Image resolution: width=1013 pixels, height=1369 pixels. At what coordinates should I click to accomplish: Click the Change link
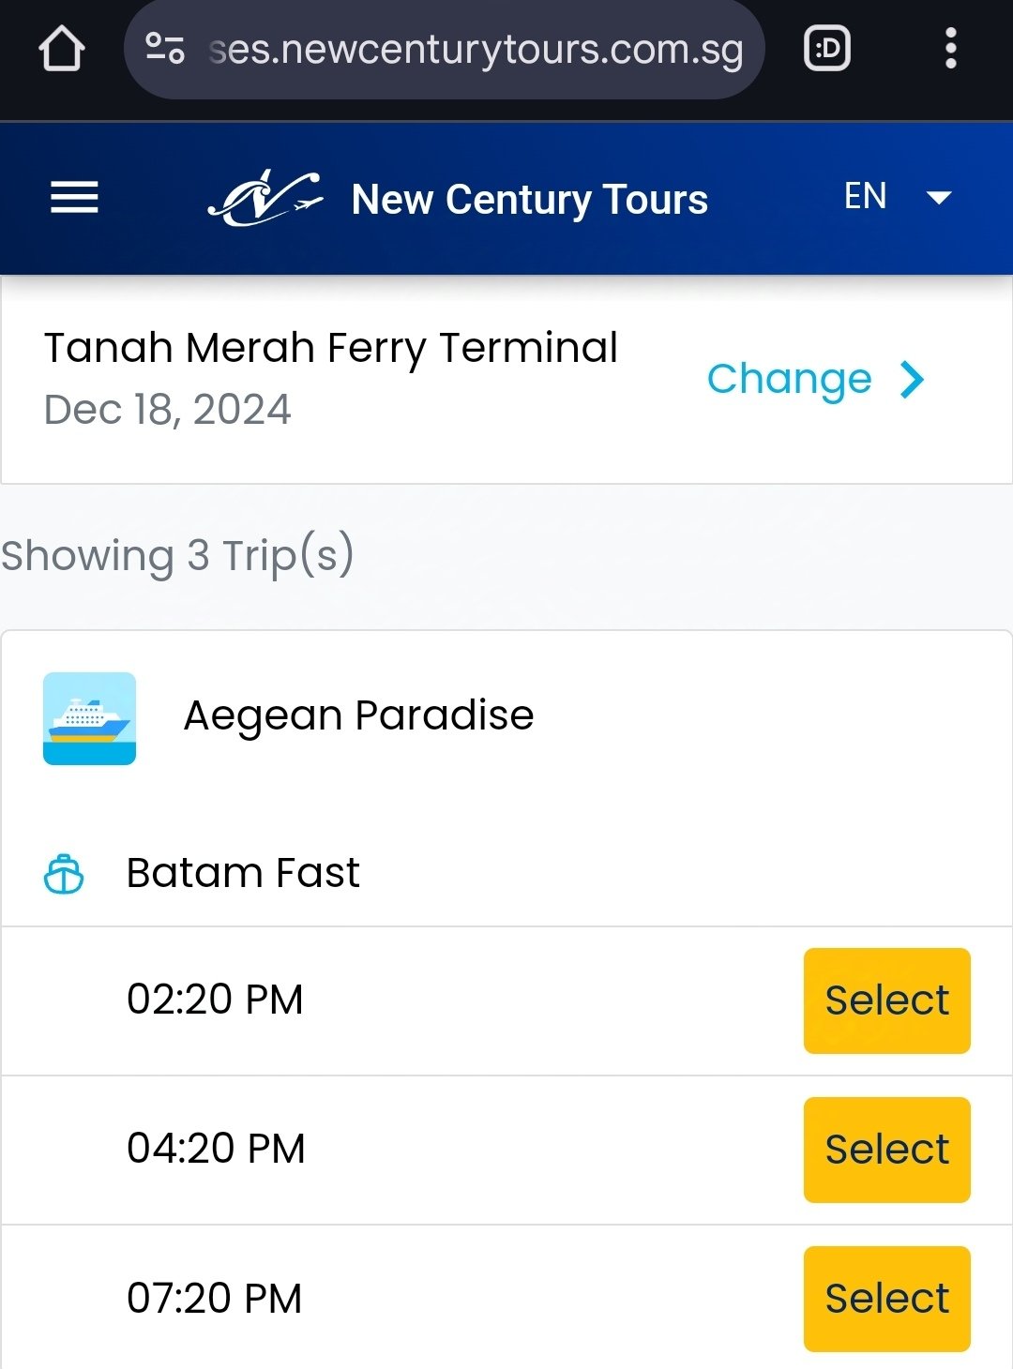(x=789, y=379)
